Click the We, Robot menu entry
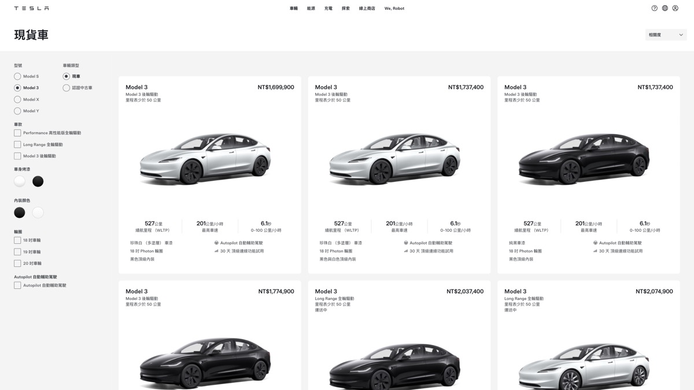 394,8
